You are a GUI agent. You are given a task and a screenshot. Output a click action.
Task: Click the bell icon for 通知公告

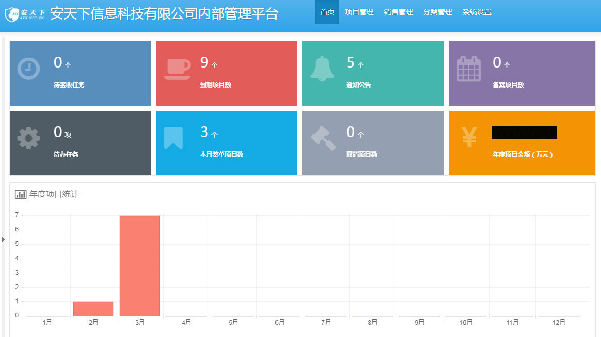pyautogui.click(x=322, y=69)
